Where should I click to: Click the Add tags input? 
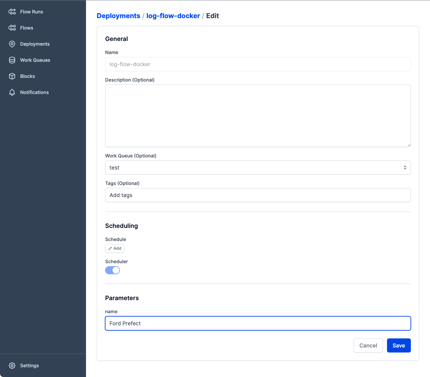click(x=258, y=195)
